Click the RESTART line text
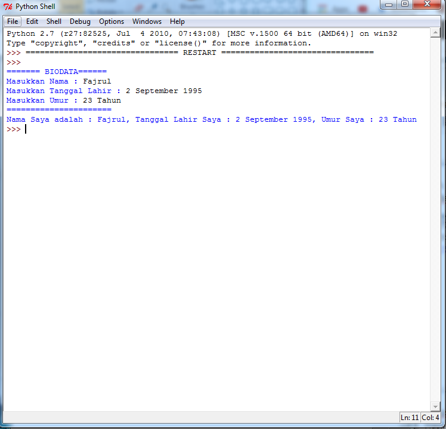This screenshot has width=446, height=429. (199, 53)
